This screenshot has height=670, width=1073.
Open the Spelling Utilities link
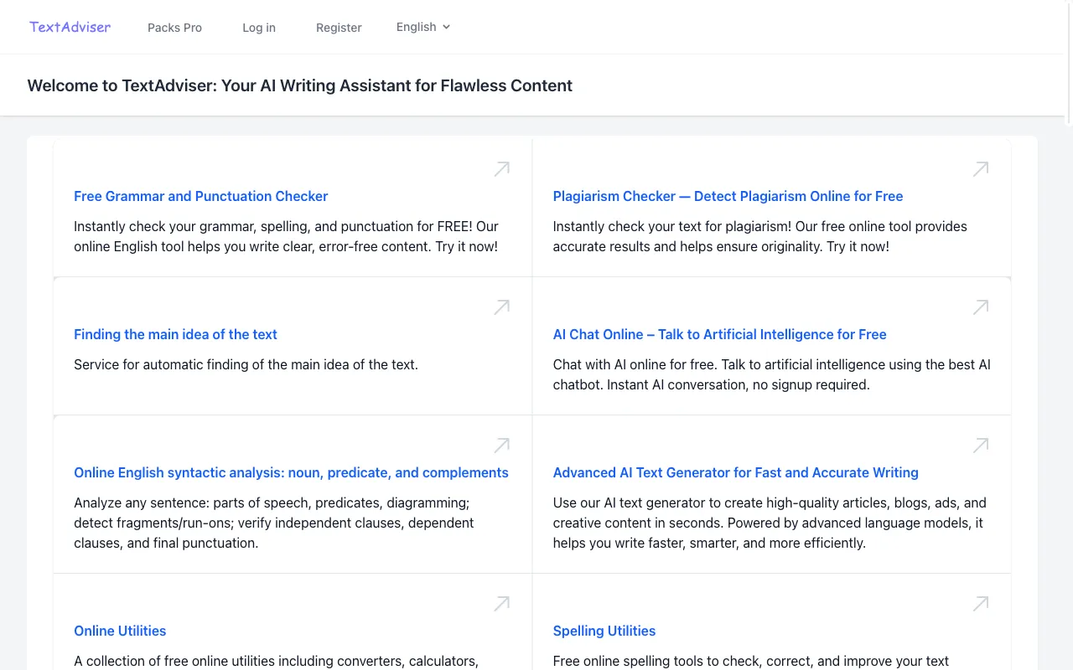coord(604,631)
